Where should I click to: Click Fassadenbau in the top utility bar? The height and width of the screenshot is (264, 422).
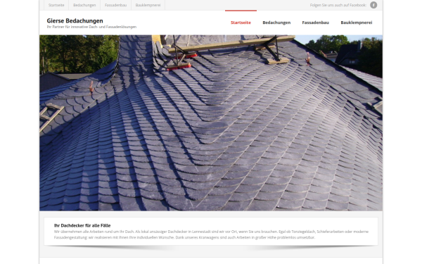115,5
